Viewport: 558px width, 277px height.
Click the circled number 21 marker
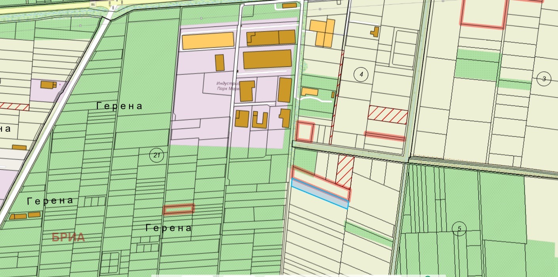click(x=156, y=156)
